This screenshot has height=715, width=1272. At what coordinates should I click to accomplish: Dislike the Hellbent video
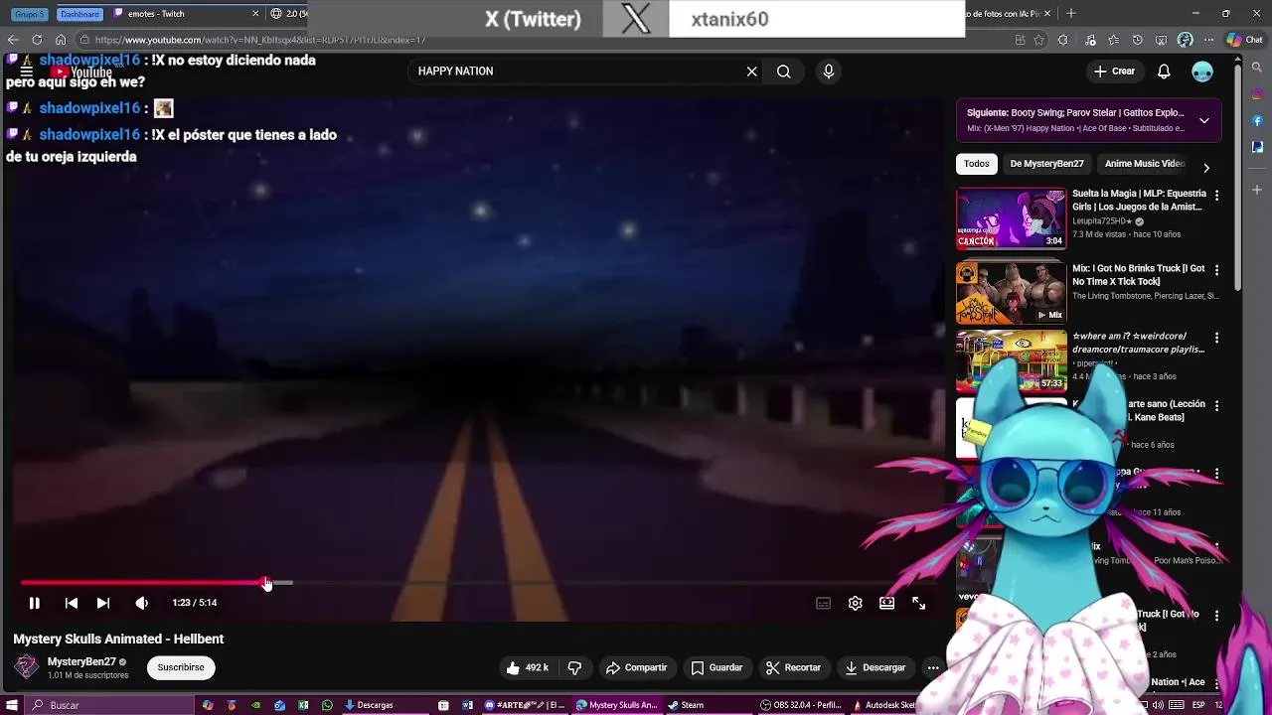[x=574, y=668]
